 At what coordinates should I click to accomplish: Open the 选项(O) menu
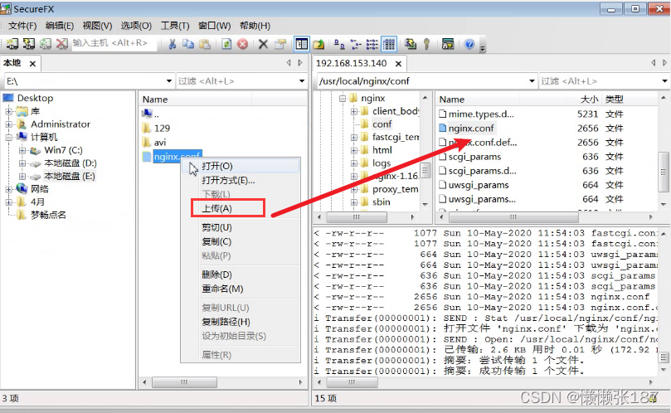pyautogui.click(x=136, y=26)
